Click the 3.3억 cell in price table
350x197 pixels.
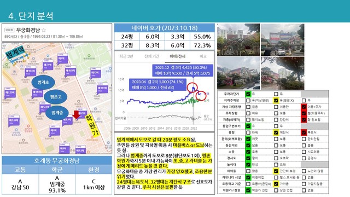pos(177,37)
